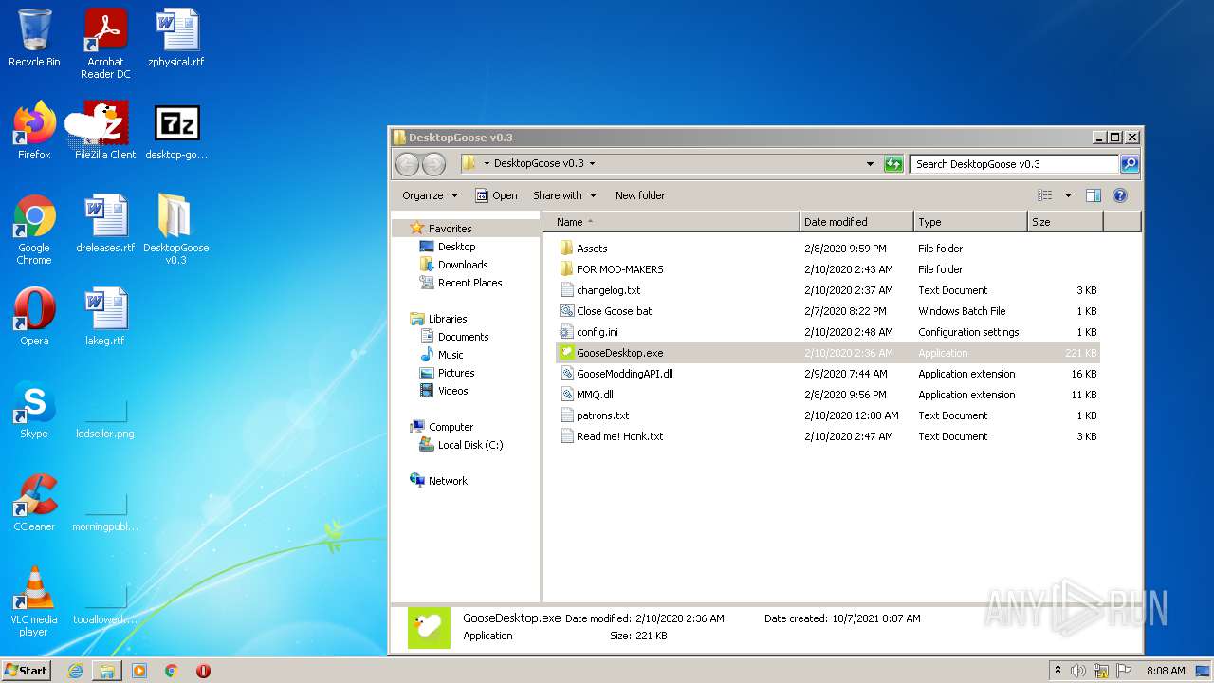This screenshot has height=683, width=1214.
Task: Launch Opera browser desktop shortcut
Action: coord(34,317)
